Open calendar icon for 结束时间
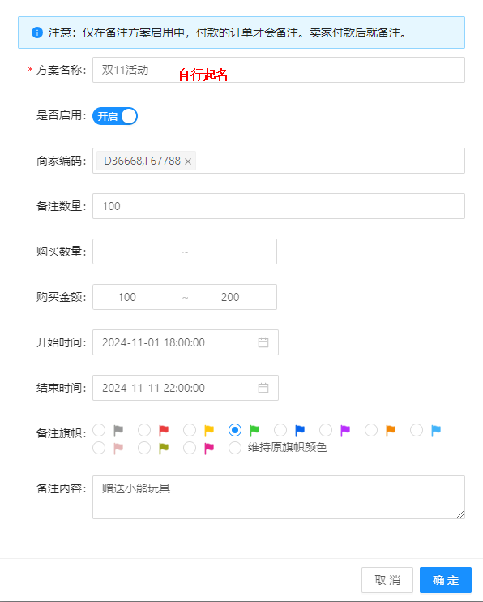 coord(263,388)
